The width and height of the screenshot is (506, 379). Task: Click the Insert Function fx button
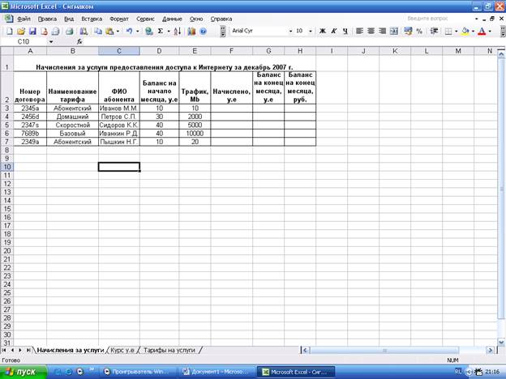79,41
